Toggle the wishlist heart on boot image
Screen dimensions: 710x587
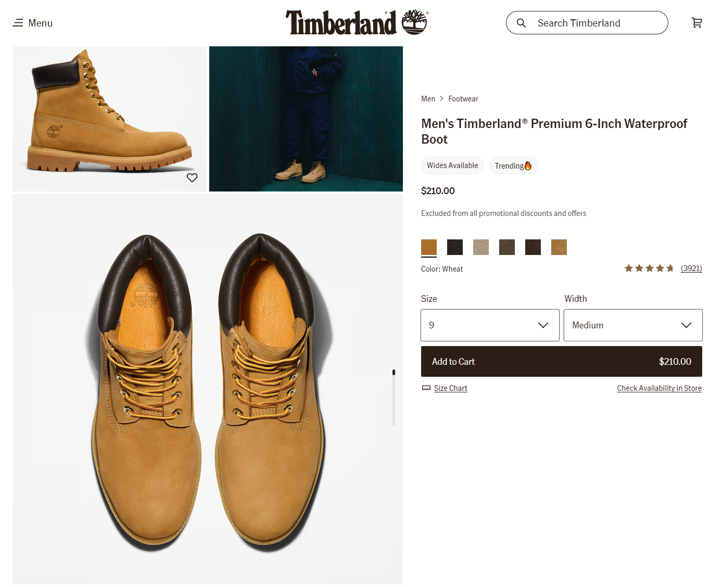tap(192, 178)
